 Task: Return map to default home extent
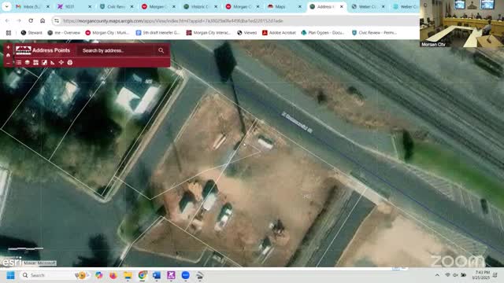[x=8, y=55]
